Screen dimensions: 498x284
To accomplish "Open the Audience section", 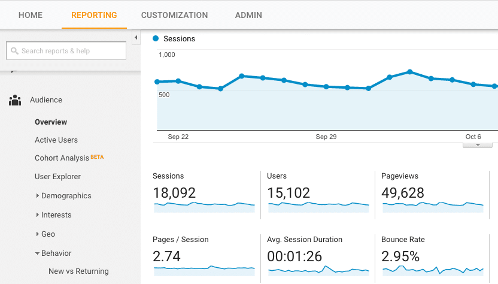I will pyautogui.click(x=46, y=100).
